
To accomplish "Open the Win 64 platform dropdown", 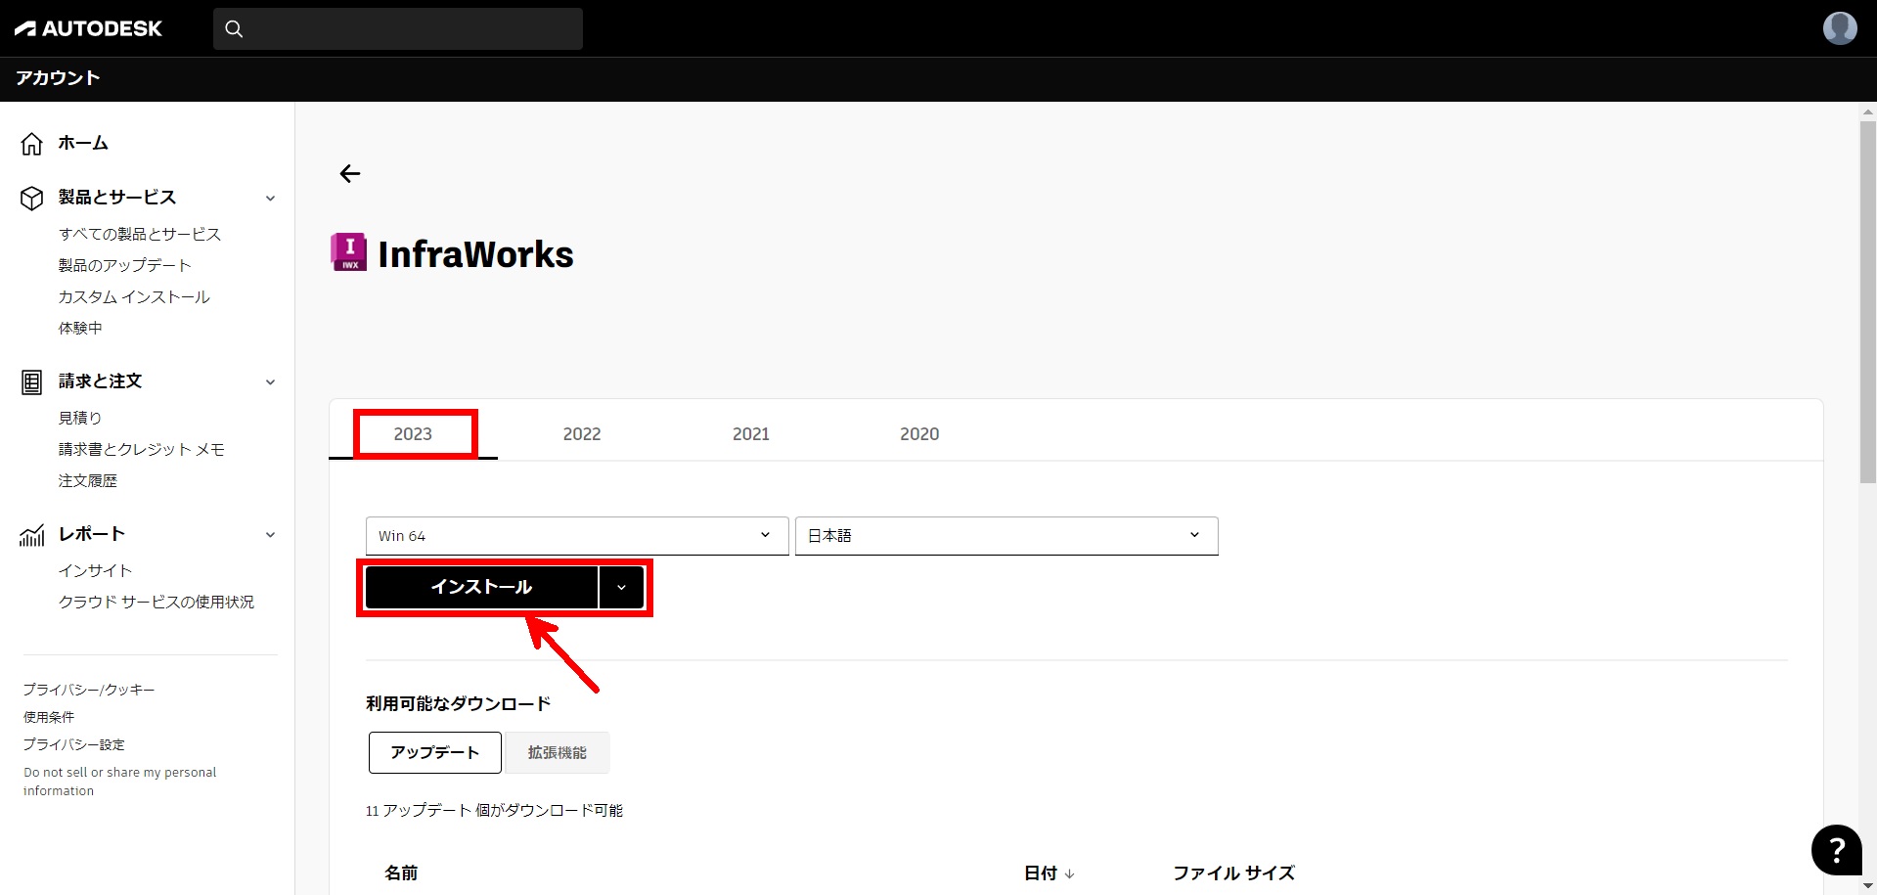I will pos(577,536).
